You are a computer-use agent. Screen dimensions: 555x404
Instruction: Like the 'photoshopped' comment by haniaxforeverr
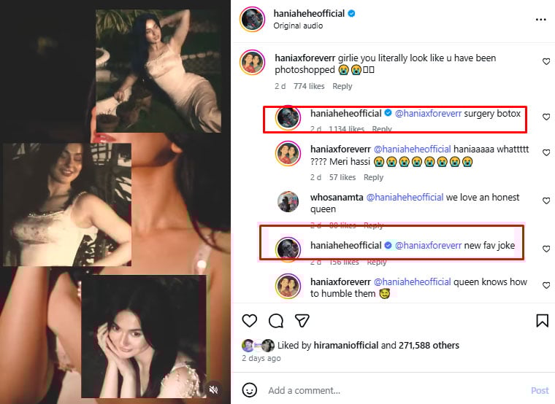coord(546,62)
